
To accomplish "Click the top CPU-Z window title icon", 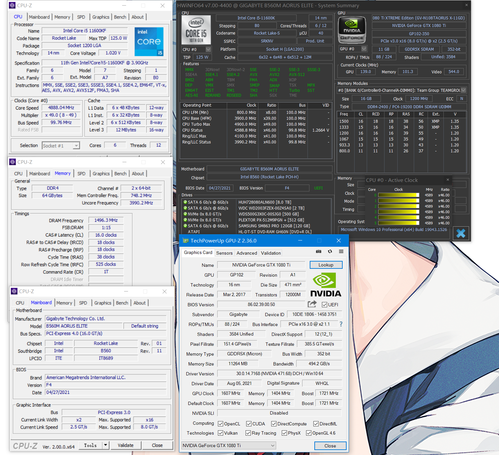I will coord(12,5).
